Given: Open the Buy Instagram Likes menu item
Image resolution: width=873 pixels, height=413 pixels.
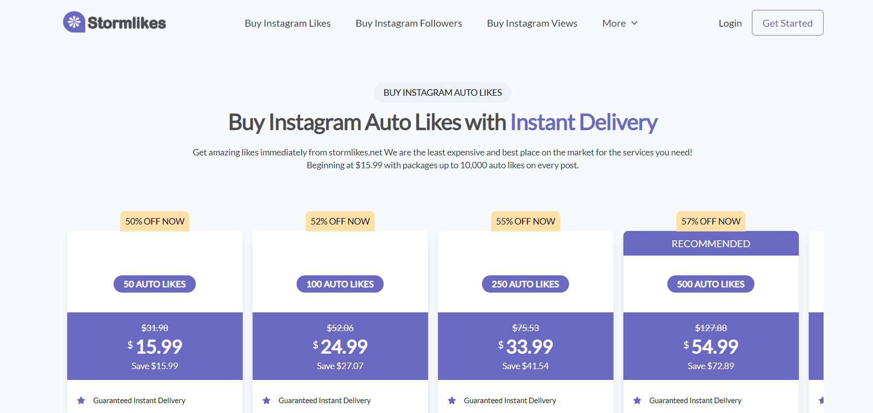Looking at the screenshot, I should coord(288,23).
